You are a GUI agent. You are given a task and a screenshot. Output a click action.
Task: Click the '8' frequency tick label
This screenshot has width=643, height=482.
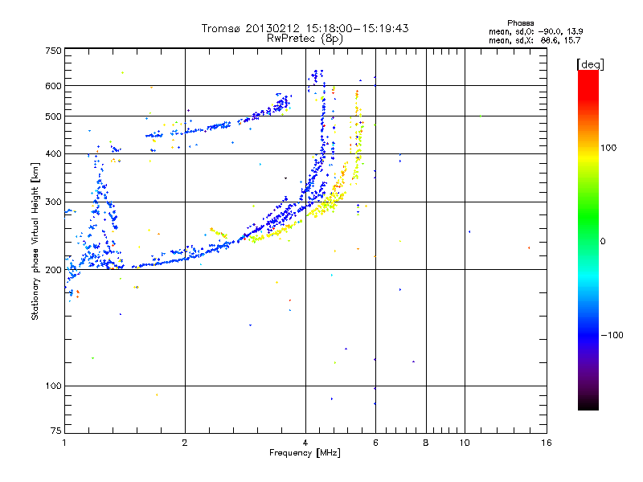pyautogui.click(x=426, y=443)
